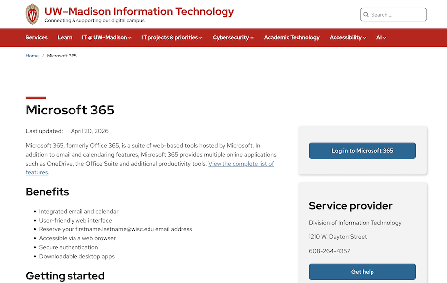This screenshot has width=447, height=283.
Task: Click Secure authentication list item
Action: click(x=69, y=247)
